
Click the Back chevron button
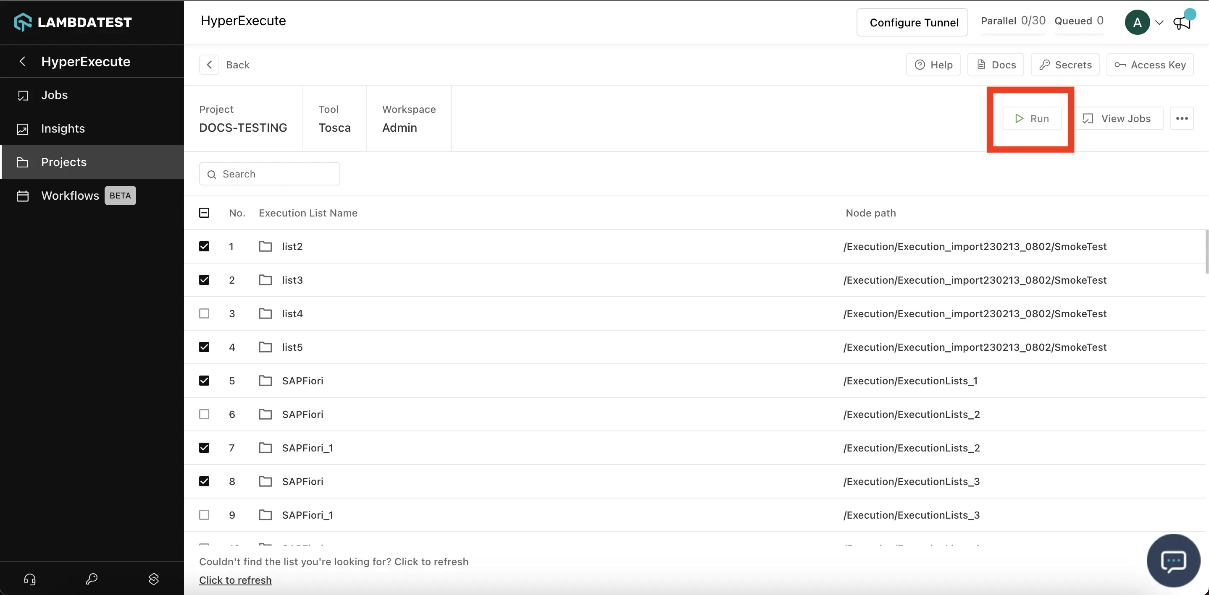click(209, 65)
